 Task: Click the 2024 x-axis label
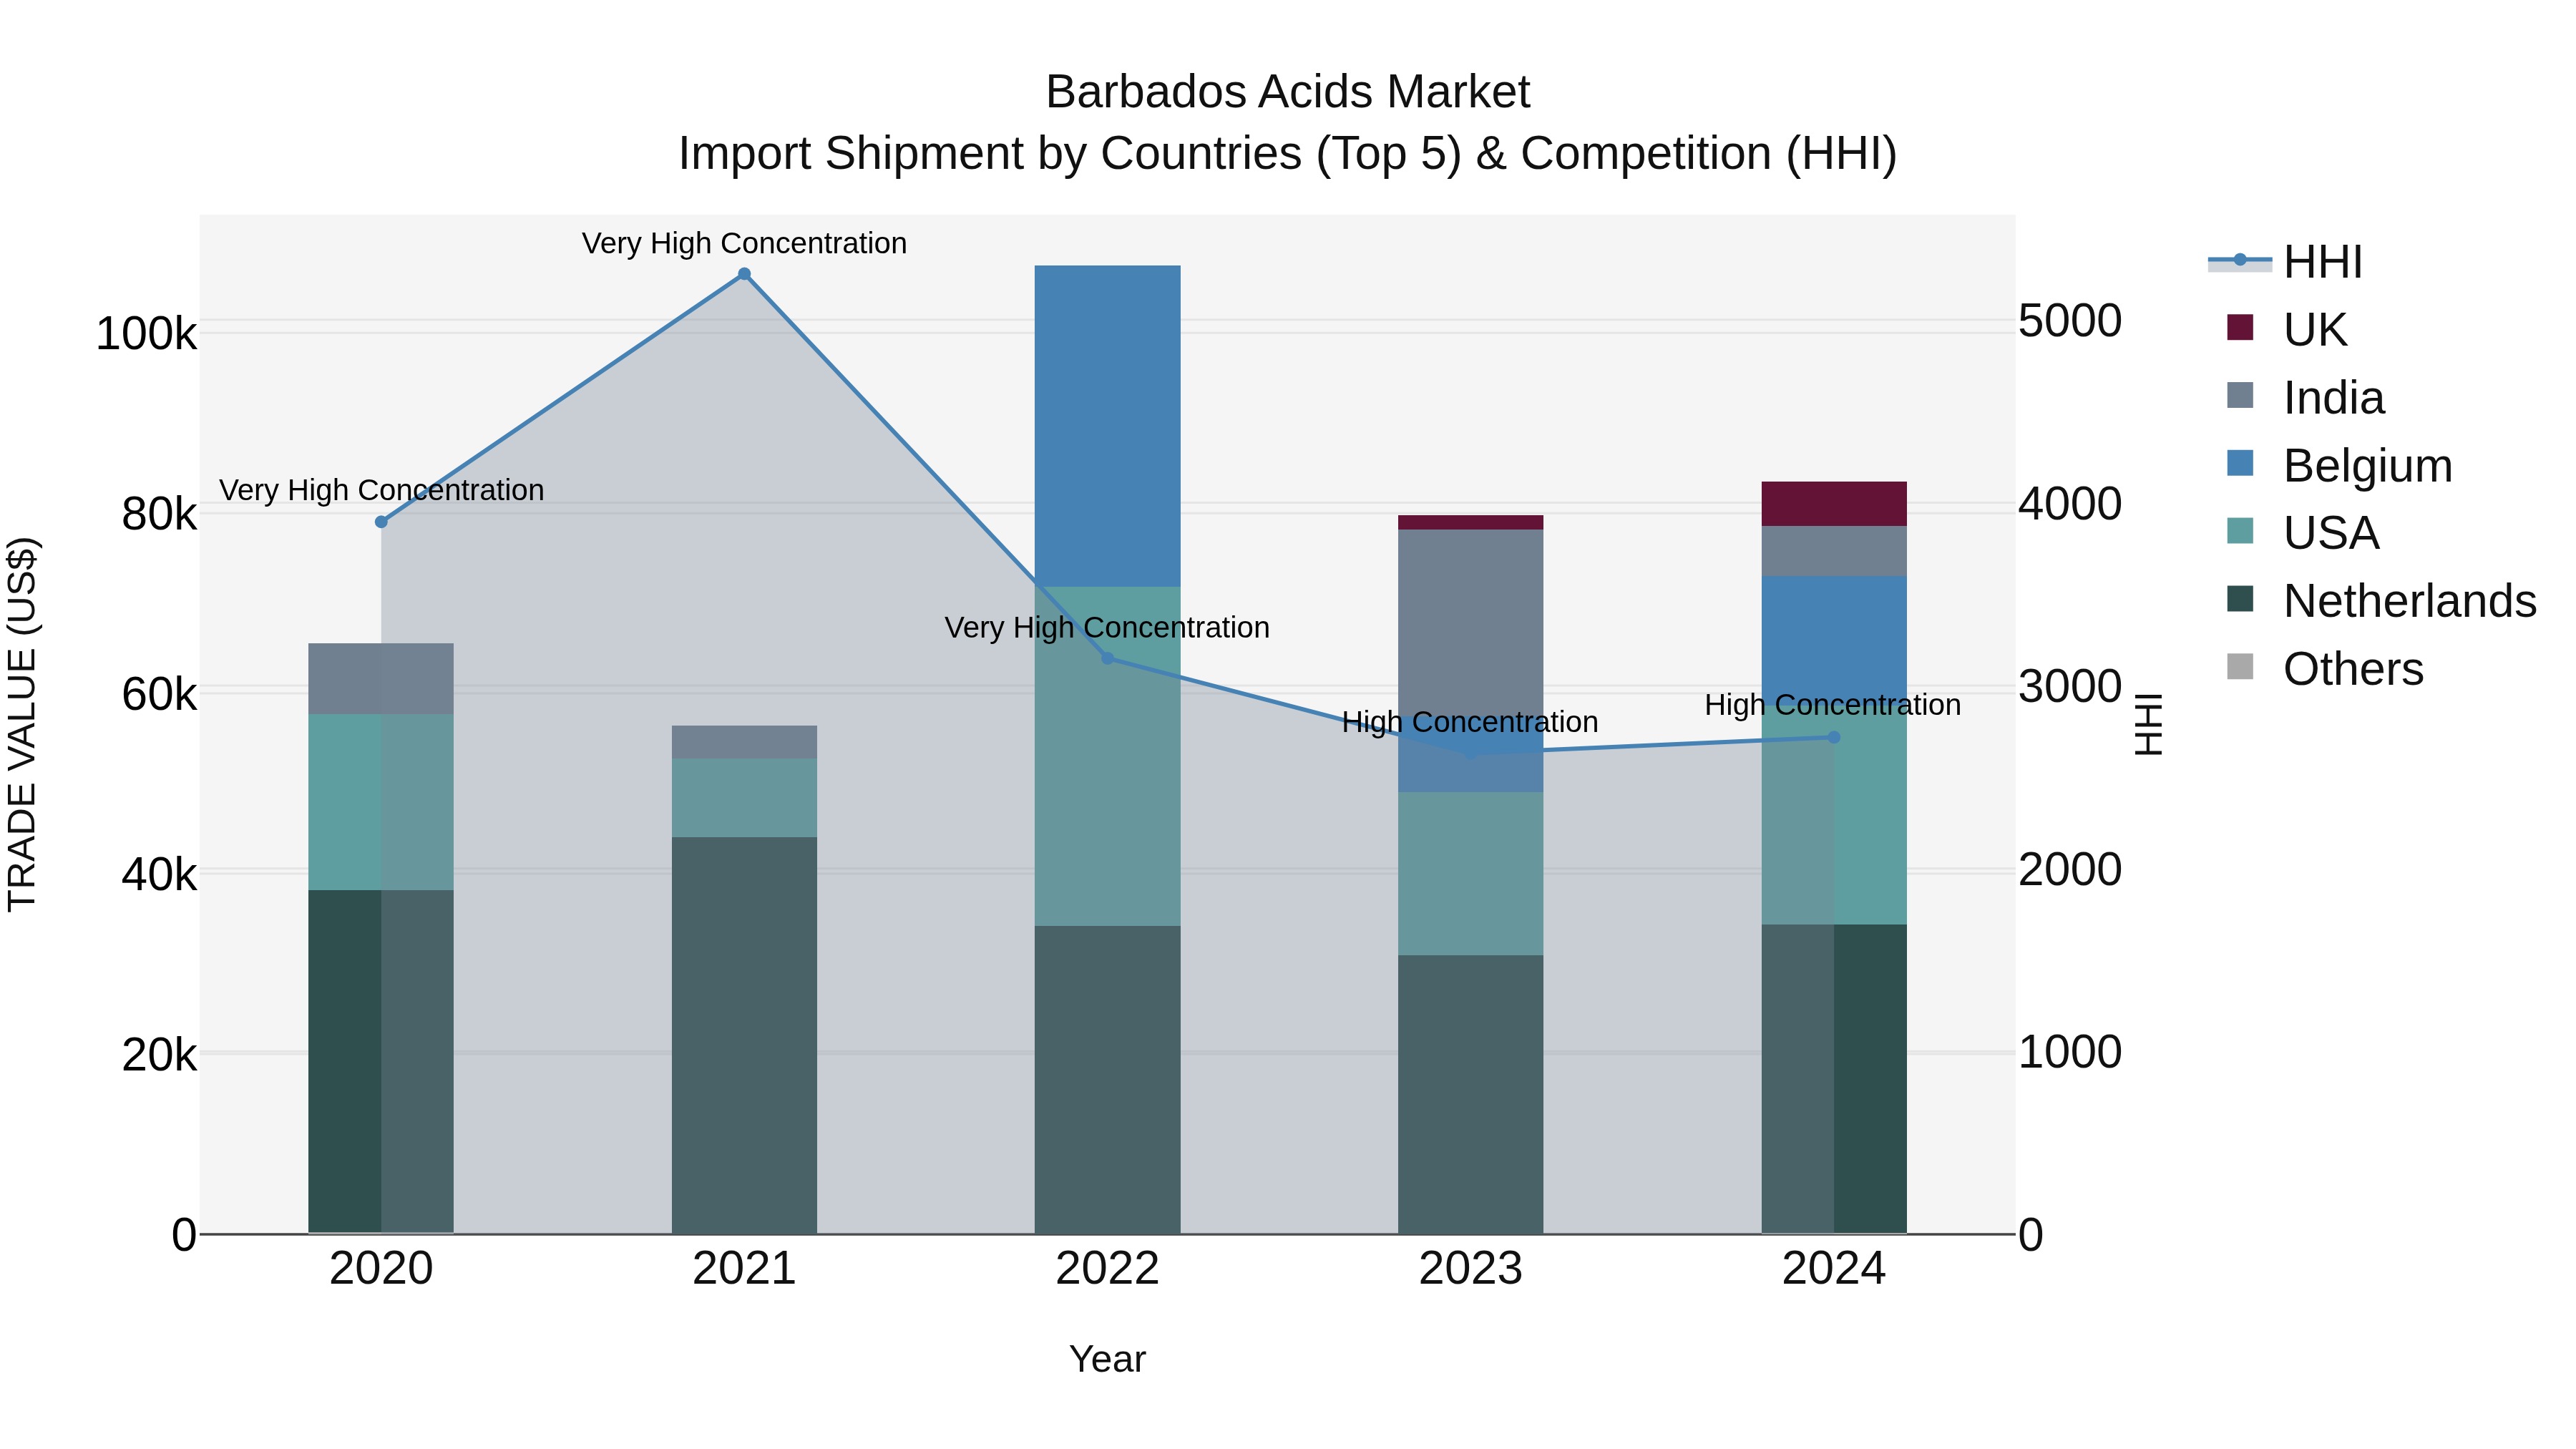point(1834,1269)
